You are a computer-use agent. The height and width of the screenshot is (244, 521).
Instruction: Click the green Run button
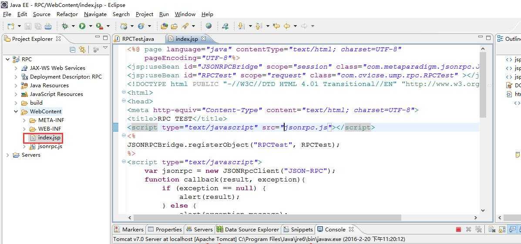click(82, 26)
